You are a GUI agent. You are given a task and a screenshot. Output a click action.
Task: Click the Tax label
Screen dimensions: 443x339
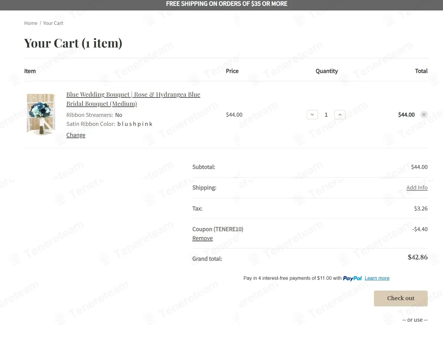point(197,208)
